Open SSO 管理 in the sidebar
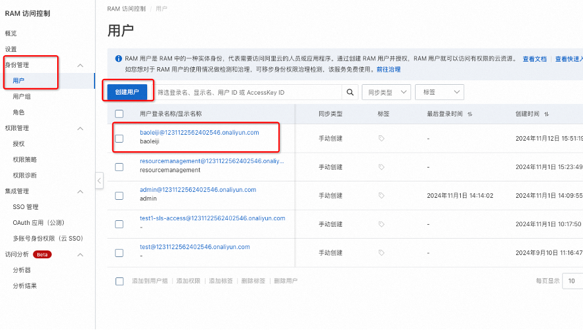Viewport: 583px width, 330px height. click(26, 206)
